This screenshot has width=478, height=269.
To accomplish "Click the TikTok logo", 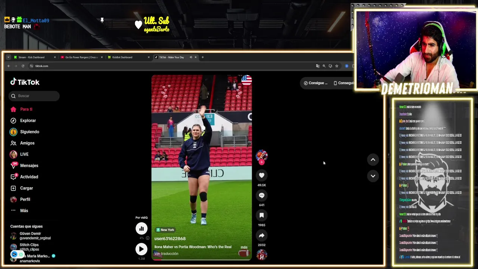I will 25,82.
